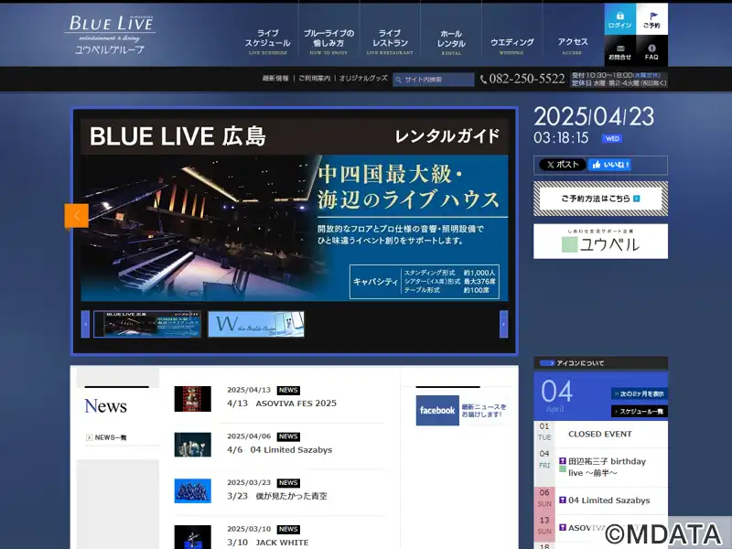Open 04 Limited Sazabys schedule entry
The image size is (732, 549).
point(608,501)
